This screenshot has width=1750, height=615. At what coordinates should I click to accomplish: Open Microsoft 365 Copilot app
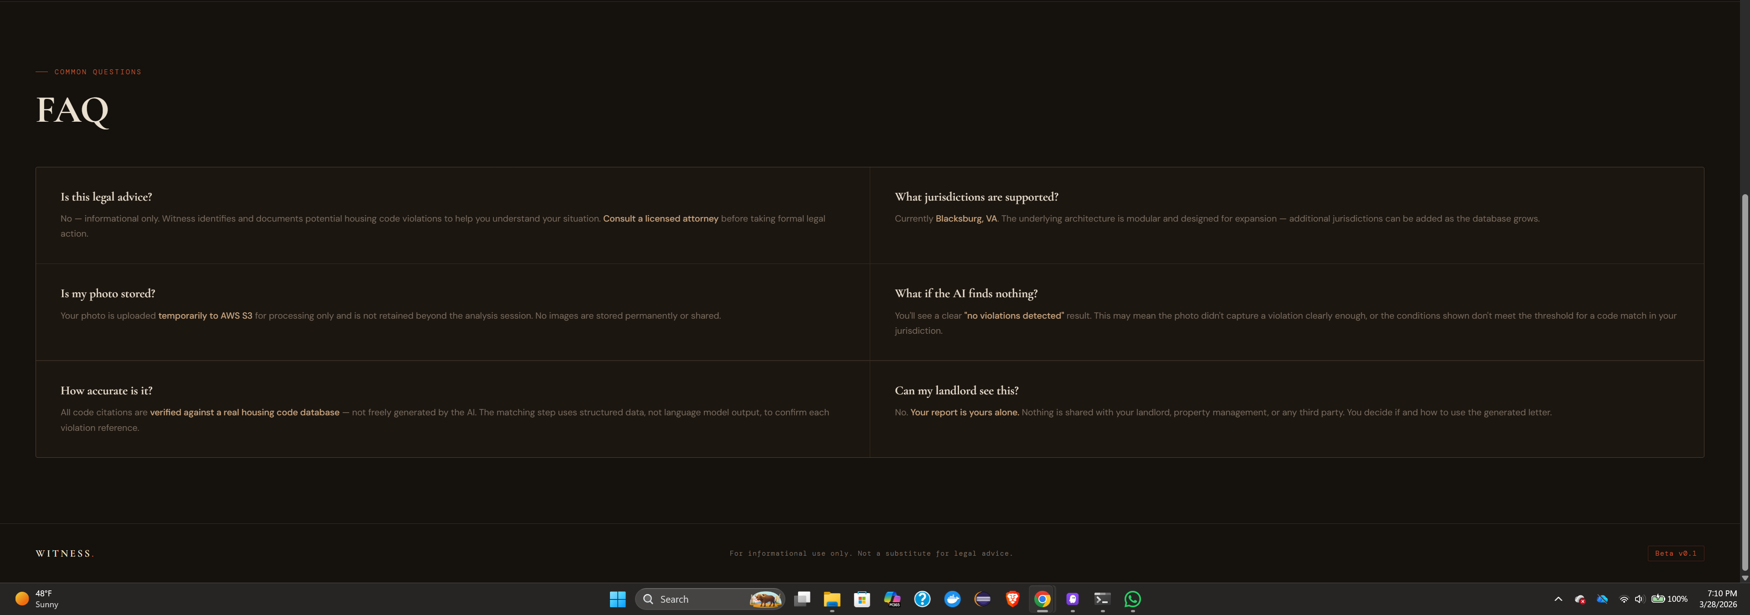[892, 599]
